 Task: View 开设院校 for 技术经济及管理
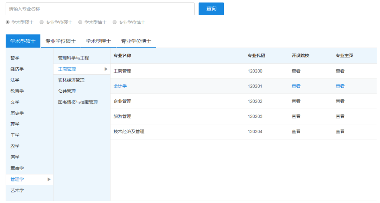coord(296,131)
